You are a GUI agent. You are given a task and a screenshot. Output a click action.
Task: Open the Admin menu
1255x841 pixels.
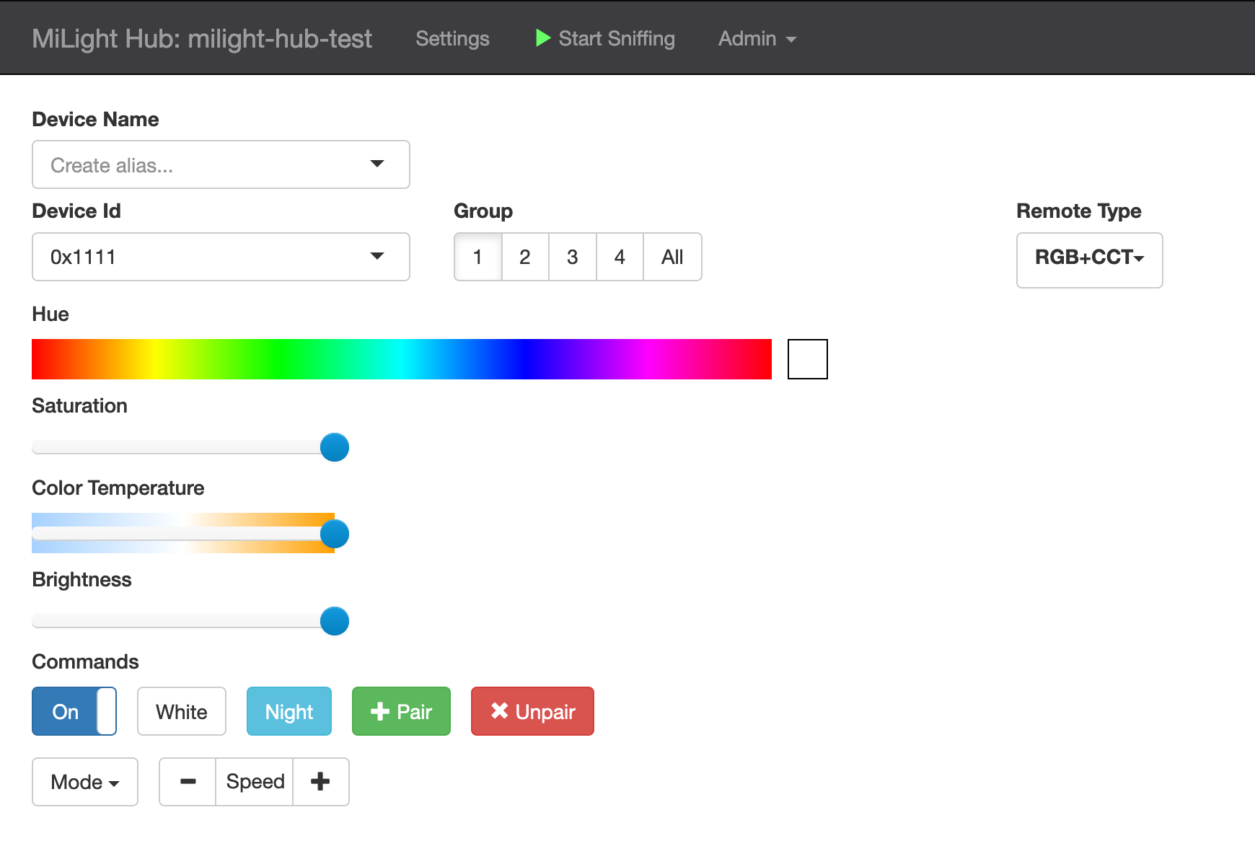point(757,38)
